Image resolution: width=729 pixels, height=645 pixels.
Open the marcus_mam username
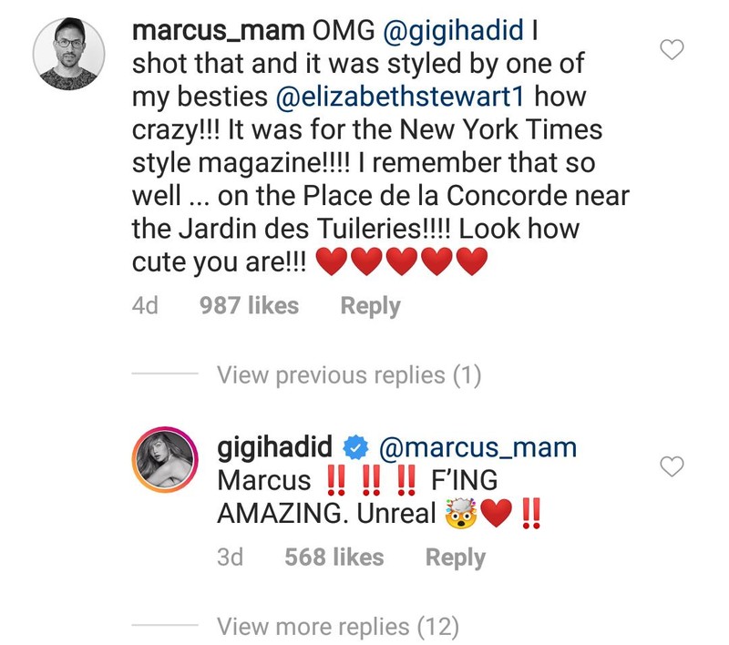pos(218,31)
